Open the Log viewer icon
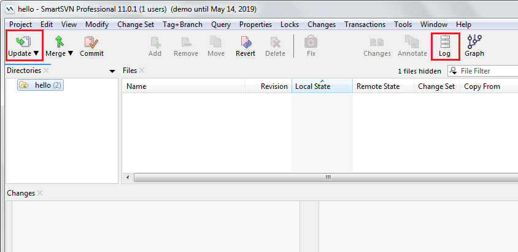The width and height of the screenshot is (518, 252). tap(445, 42)
